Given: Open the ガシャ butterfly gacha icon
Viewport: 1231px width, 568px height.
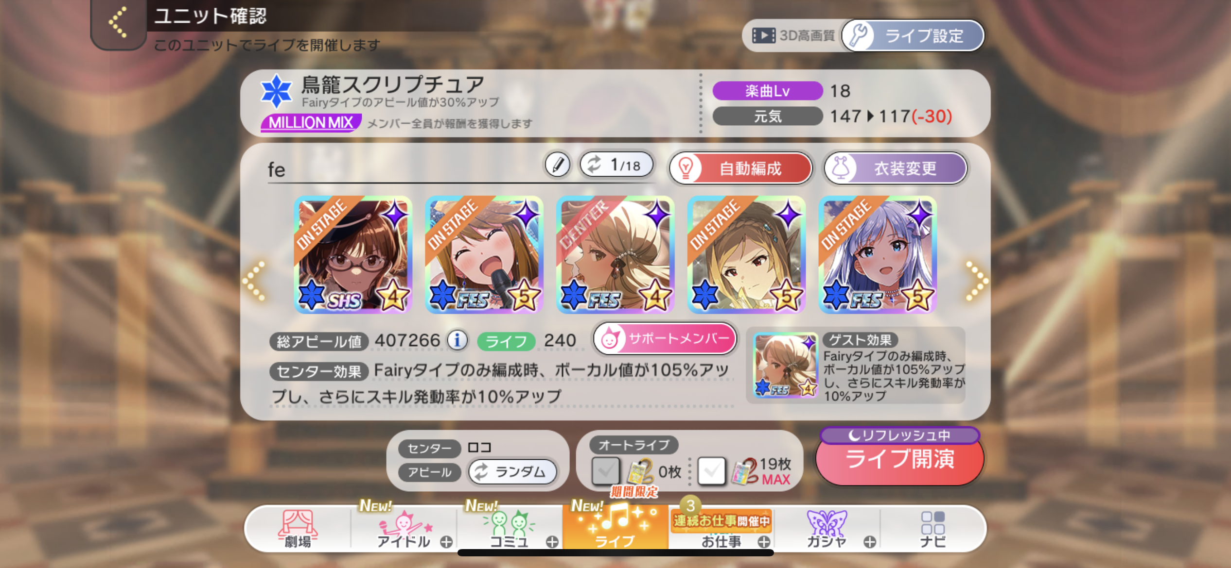Looking at the screenshot, I should pos(827,529).
